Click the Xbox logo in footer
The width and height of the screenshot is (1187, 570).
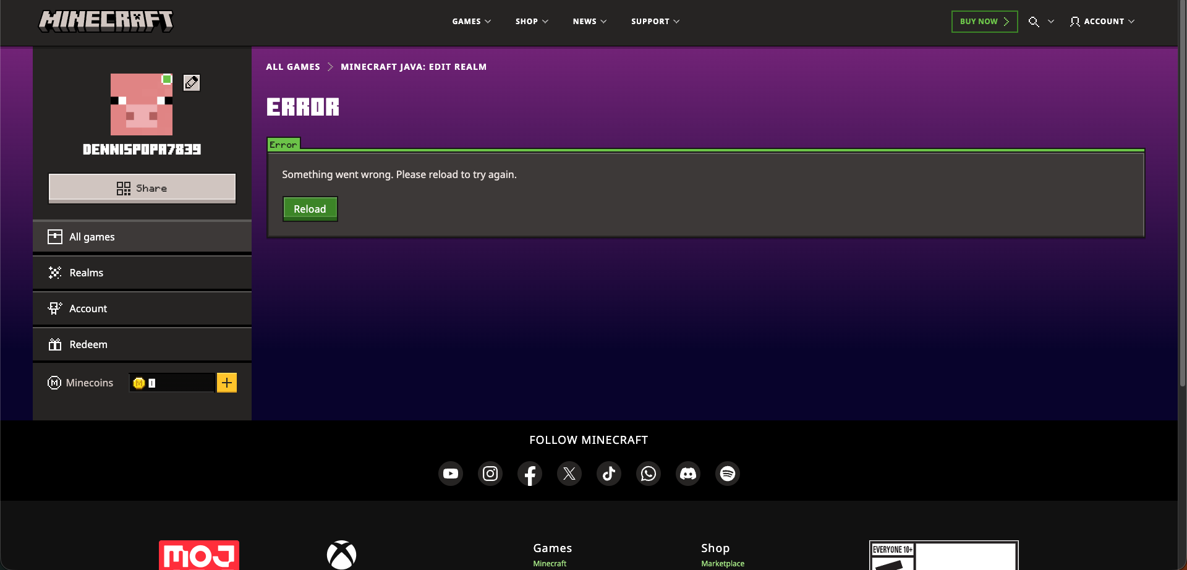(x=341, y=555)
